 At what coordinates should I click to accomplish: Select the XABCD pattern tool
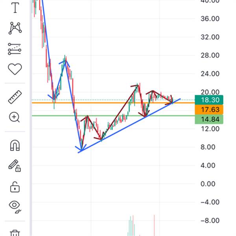coord(15,28)
